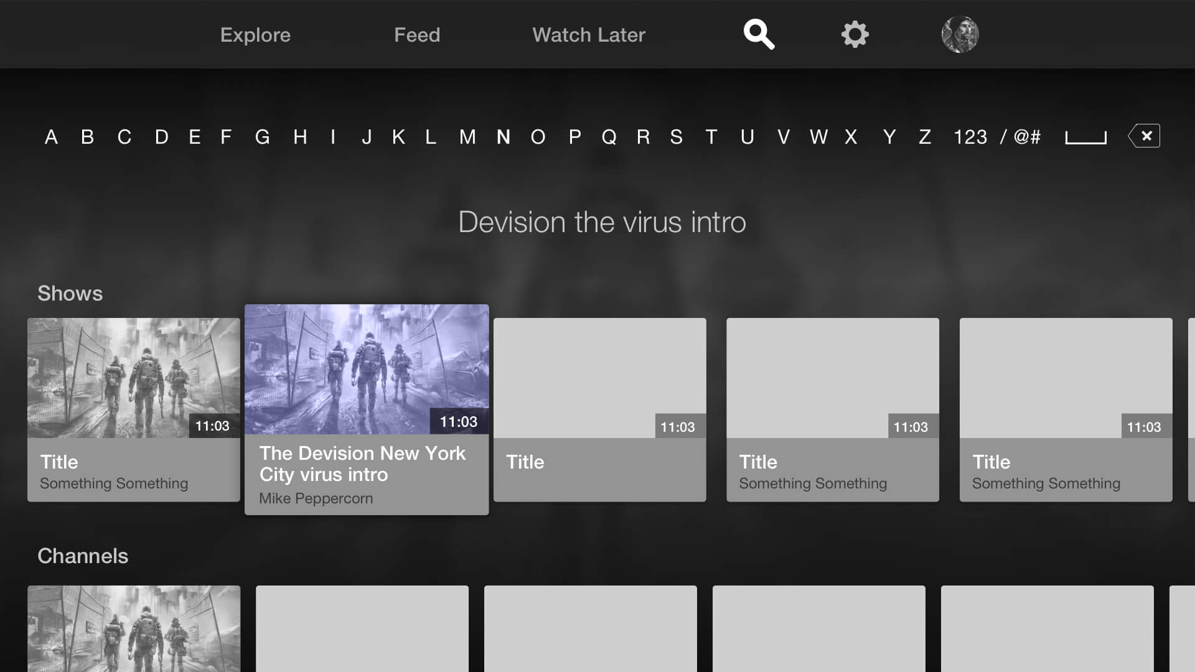
Task: Tap letter M on the keyboard
Action: pyautogui.click(x=467, y=137)
